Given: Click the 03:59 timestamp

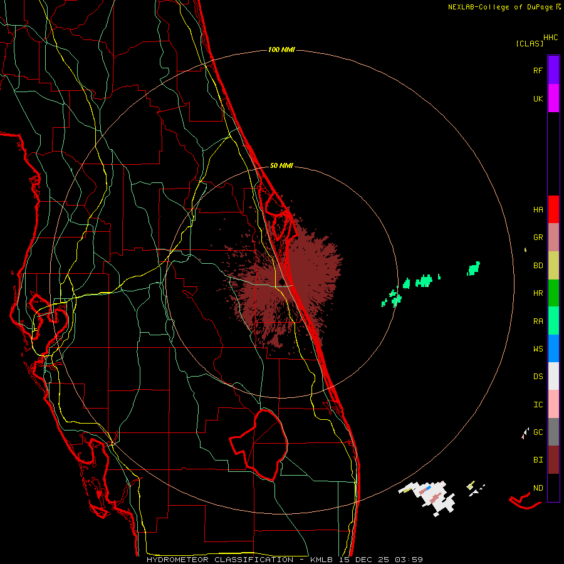Looking at the screenshot, I should click(x=409, y=560).
